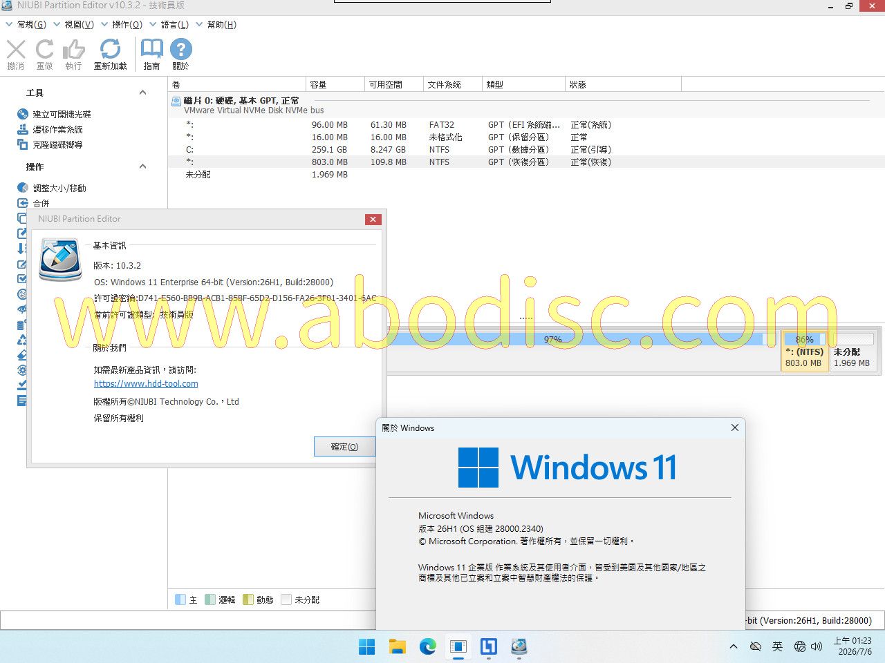Click the 容量 column header
The height and width of the screenshot is (663, 885).
point(335,84)
